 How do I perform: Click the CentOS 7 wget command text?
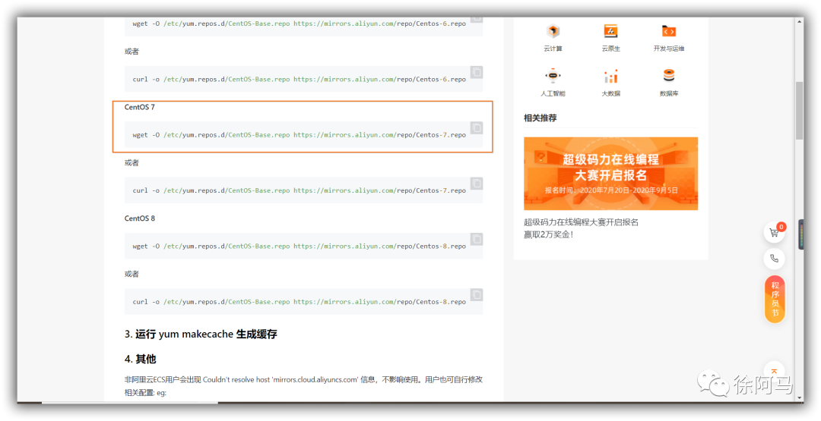[299, 135]
